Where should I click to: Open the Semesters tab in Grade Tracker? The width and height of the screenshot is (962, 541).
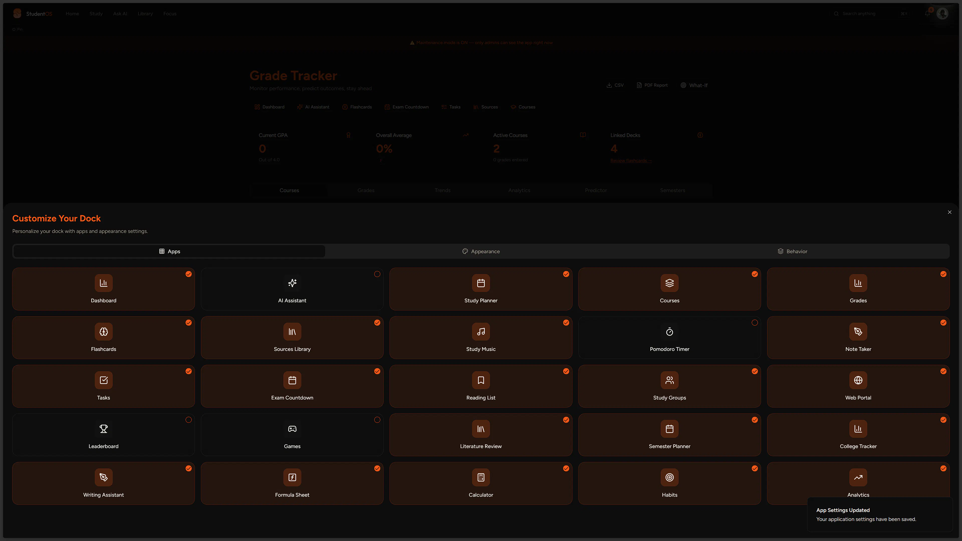(x=672, y=190)
